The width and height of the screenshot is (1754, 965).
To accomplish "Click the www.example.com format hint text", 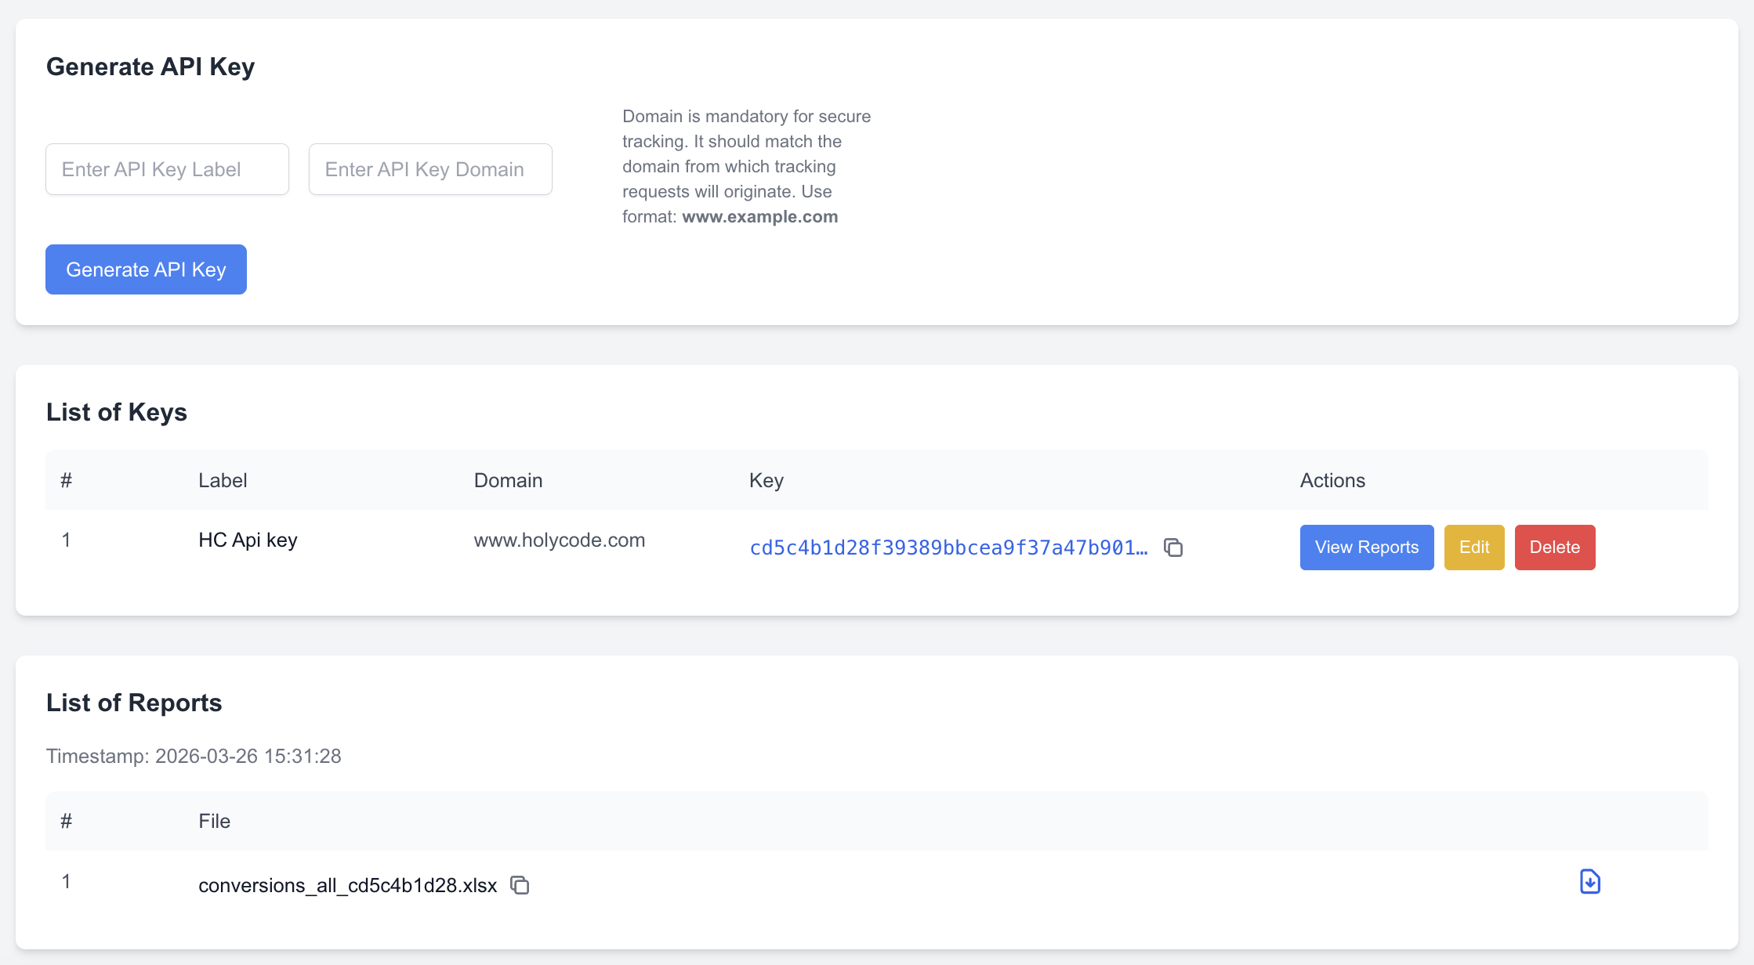I will tap(759, 216).
